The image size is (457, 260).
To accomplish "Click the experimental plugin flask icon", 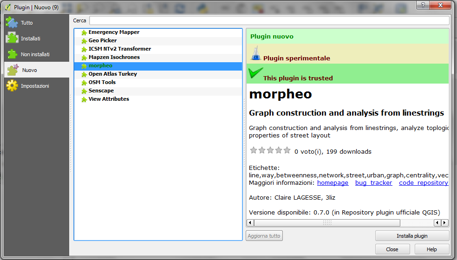I will (x=255, y=53).
